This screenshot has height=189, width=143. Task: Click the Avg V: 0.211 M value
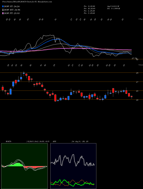[x=113, y=6]
